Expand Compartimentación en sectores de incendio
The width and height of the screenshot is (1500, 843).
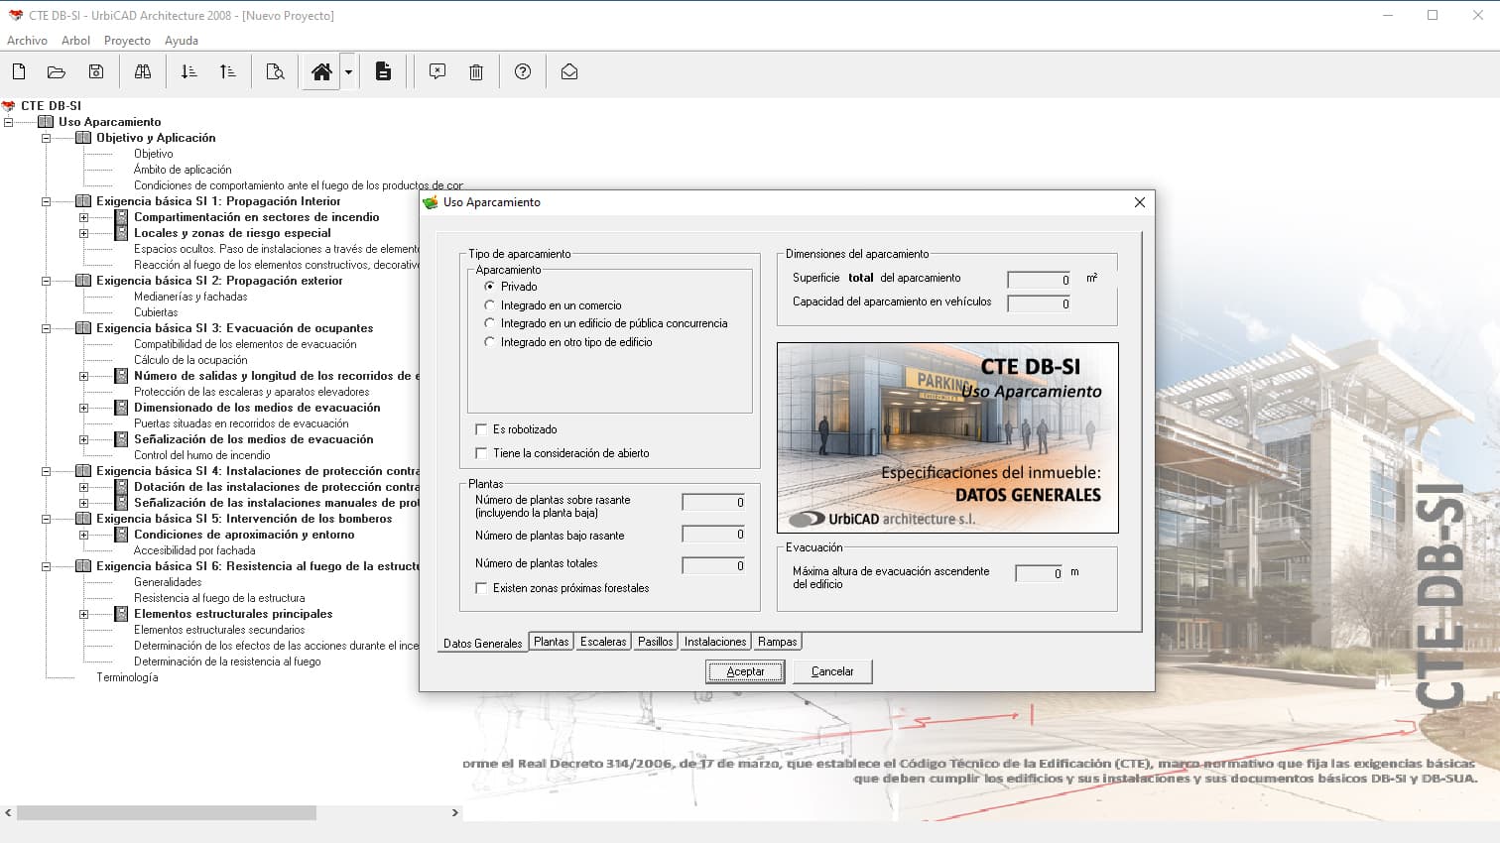coord(83,217)
